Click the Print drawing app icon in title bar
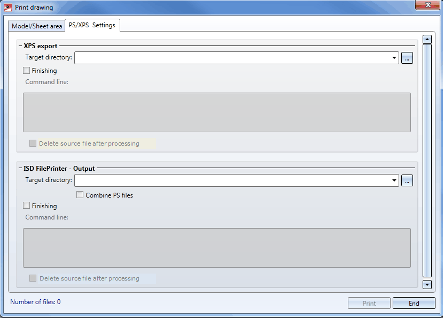Image resolution: width=444 pixels, height=318 pixels. pos(8,7)
